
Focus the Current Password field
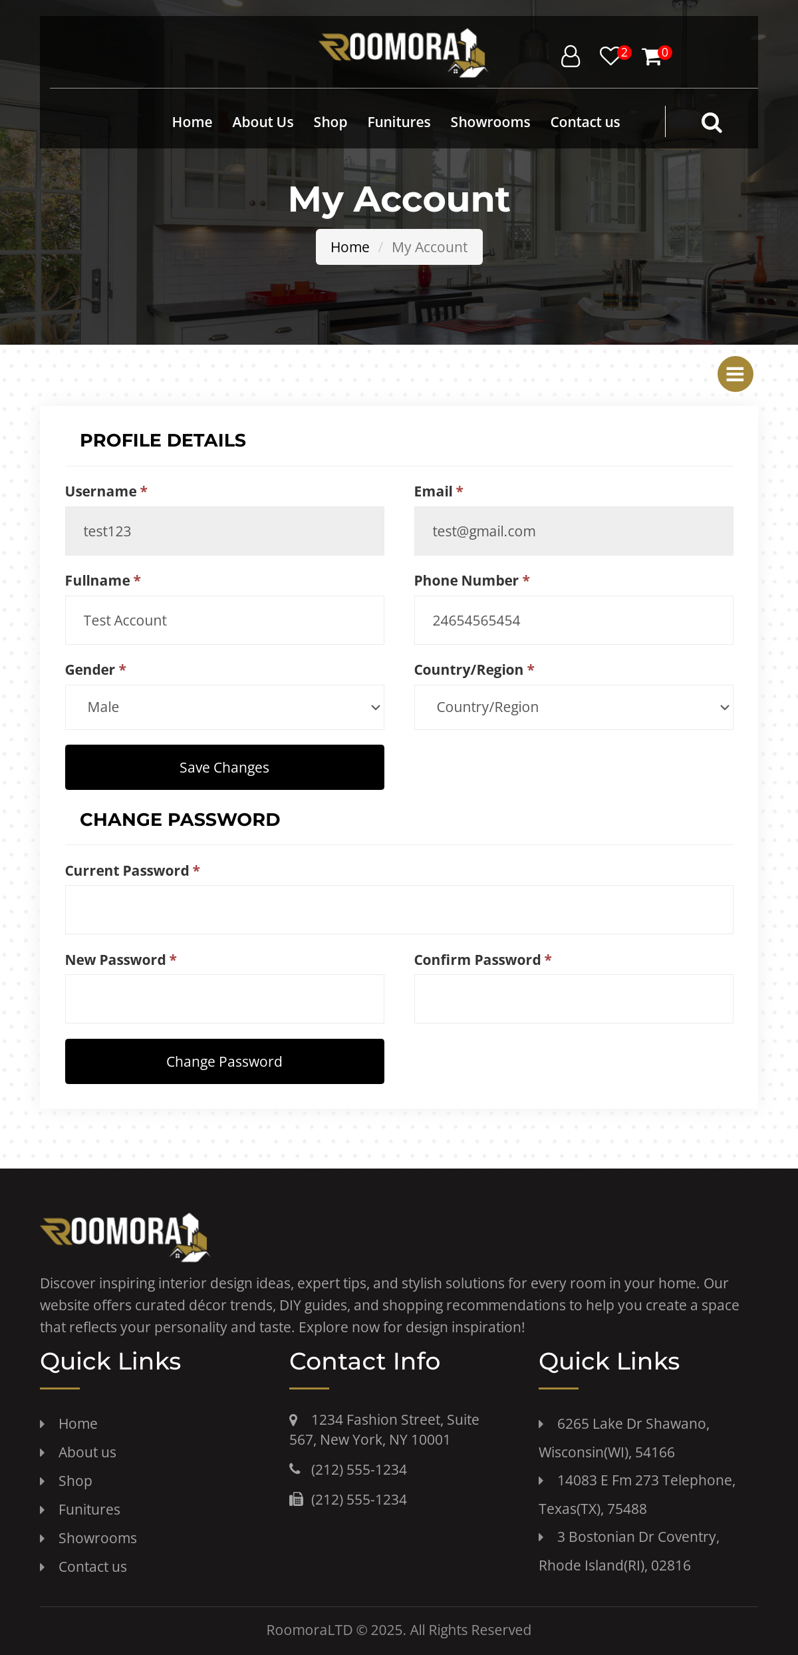click(x=399, y=910)
